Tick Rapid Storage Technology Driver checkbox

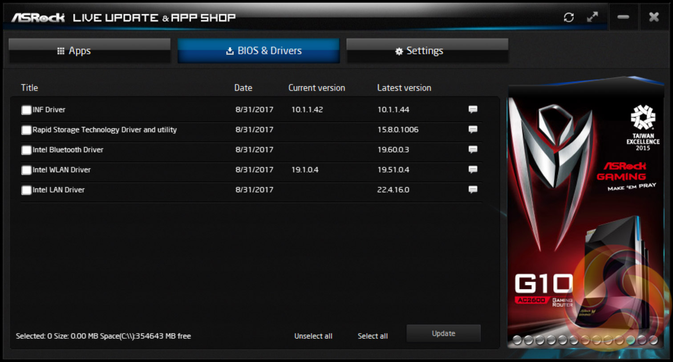[x=26, y=130]
